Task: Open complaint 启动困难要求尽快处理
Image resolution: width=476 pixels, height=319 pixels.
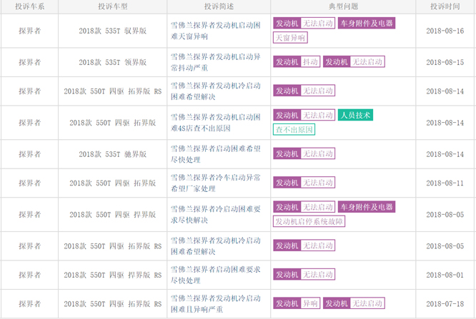Action: tap(216, 275)
